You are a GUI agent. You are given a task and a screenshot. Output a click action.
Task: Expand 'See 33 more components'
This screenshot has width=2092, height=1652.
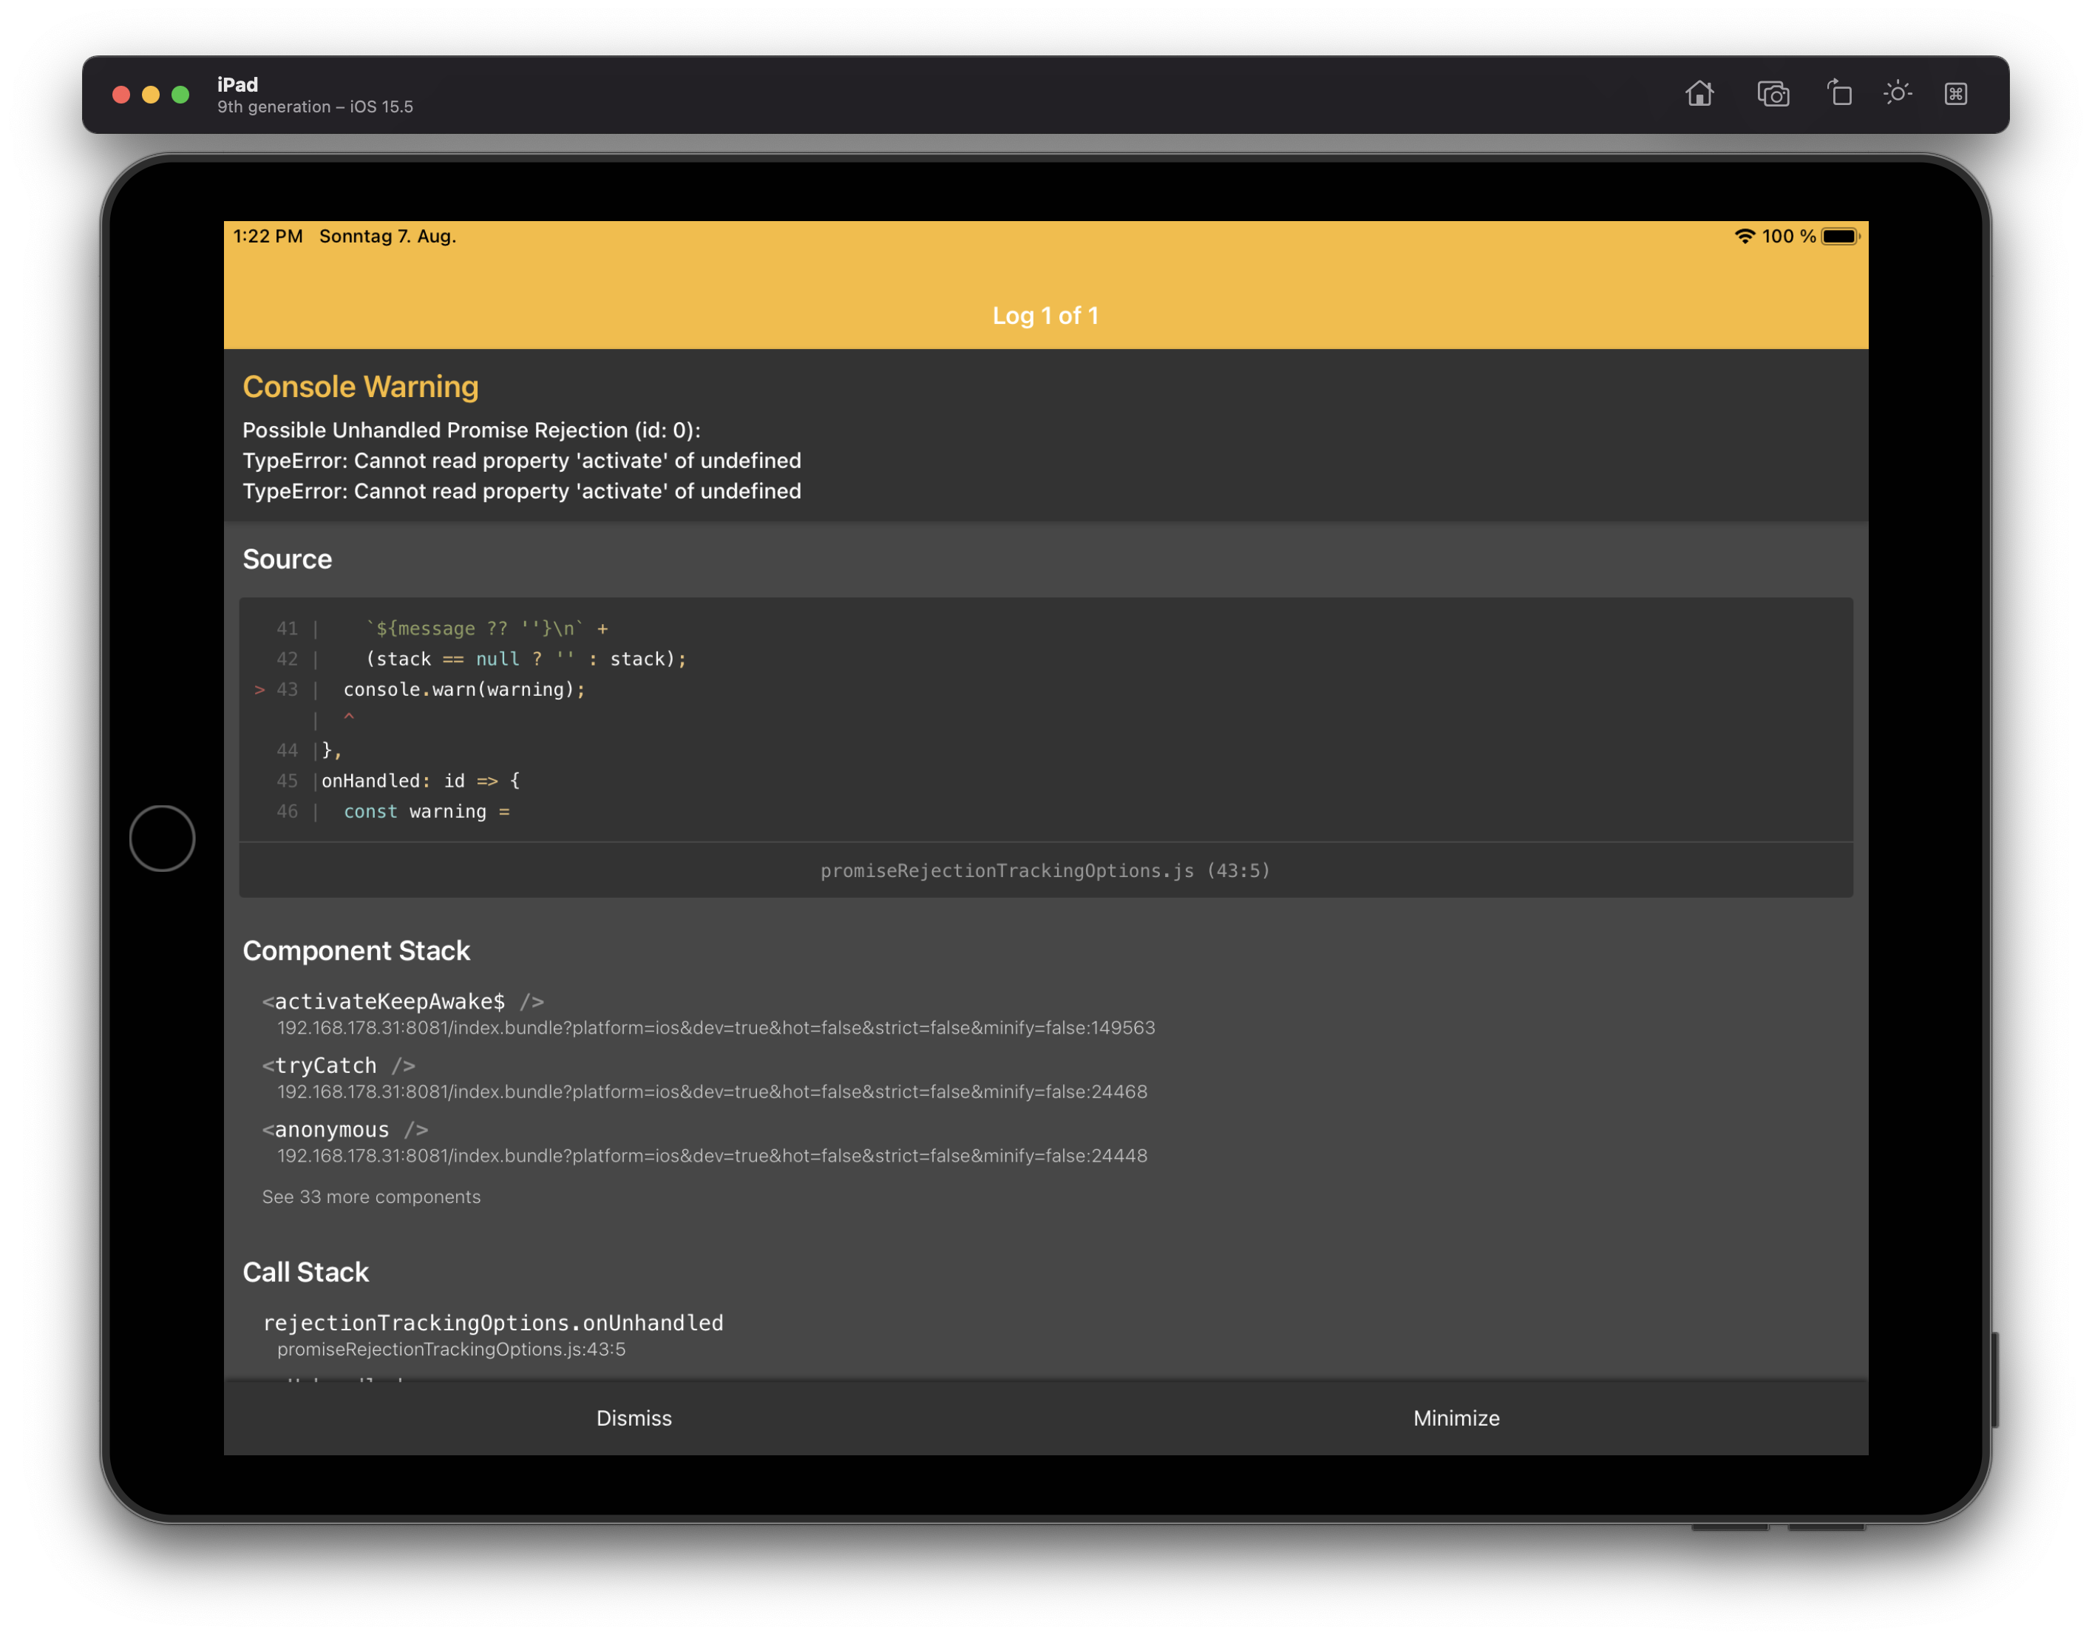pos(370,1196)
